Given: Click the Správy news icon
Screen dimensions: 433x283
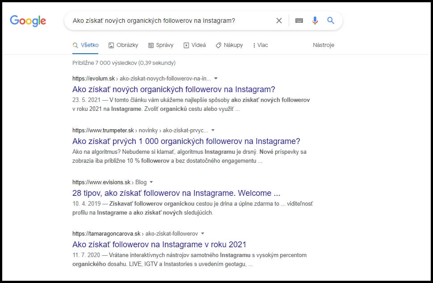Looking at the screenshot, I should pyautogui.click(x=151, y=45).
